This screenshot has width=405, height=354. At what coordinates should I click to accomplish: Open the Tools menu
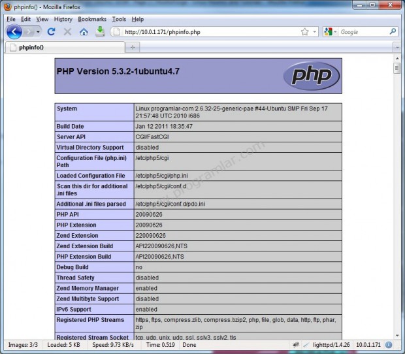coord(119,19)
